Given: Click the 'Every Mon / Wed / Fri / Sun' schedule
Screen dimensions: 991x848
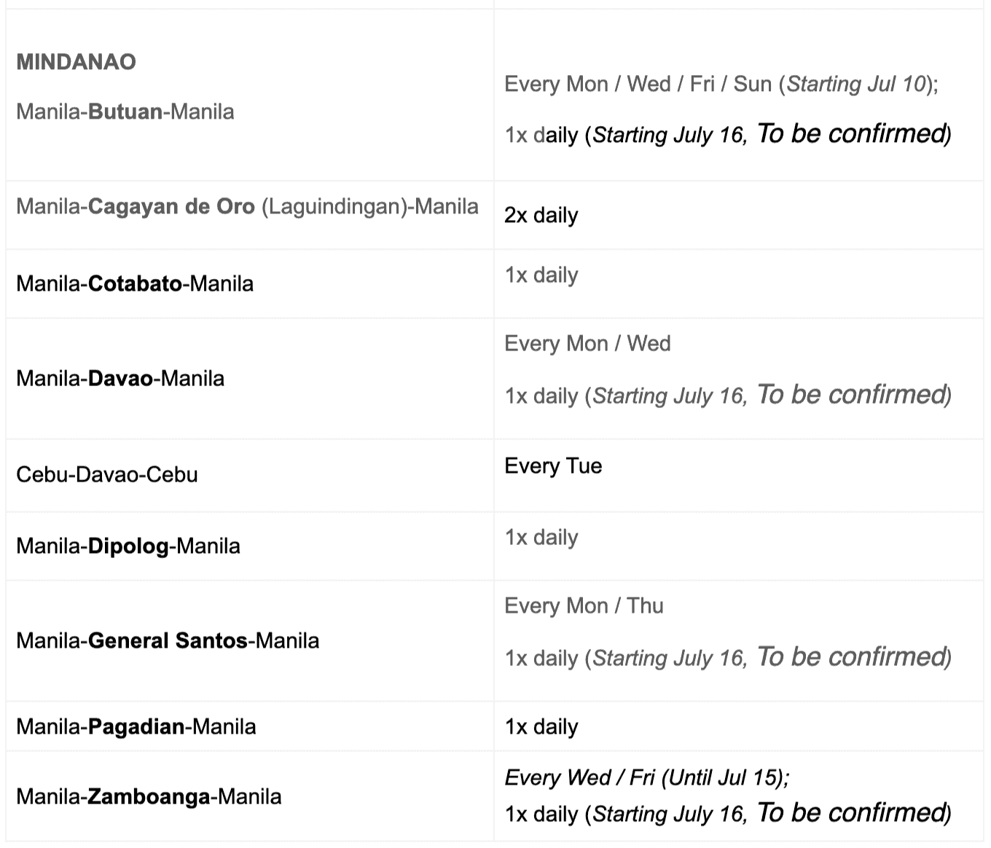Looking at the screenshot, I should 638,84.
